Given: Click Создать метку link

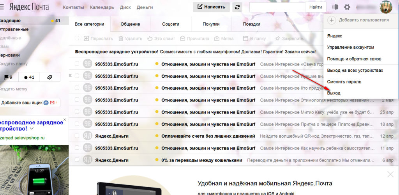Looking at the screenshot, I should 13,89.
